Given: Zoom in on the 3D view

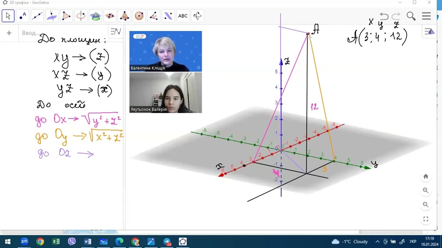Looking at the screenshot, I should point(426,190).
